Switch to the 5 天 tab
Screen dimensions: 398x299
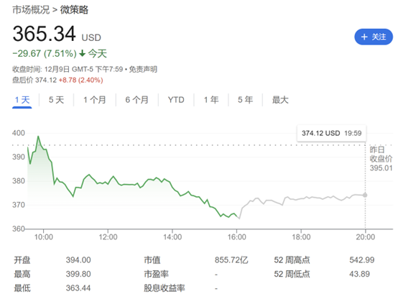point(56,100)
